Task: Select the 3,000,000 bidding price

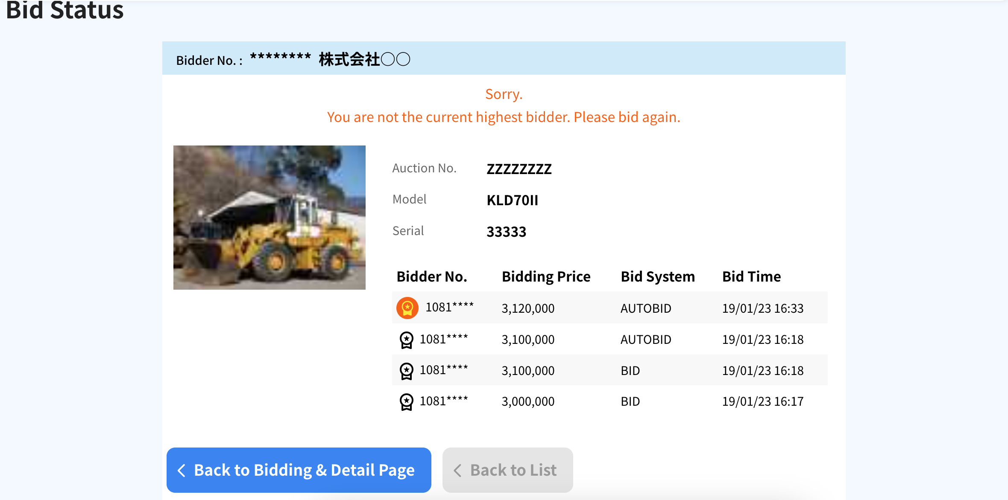Action: 528,401
